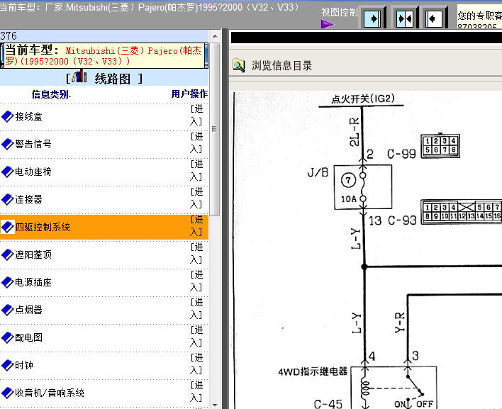This screenshot has width=502, height=409.
Task: Click the 信息类别 column header
Action: point(51,94)
